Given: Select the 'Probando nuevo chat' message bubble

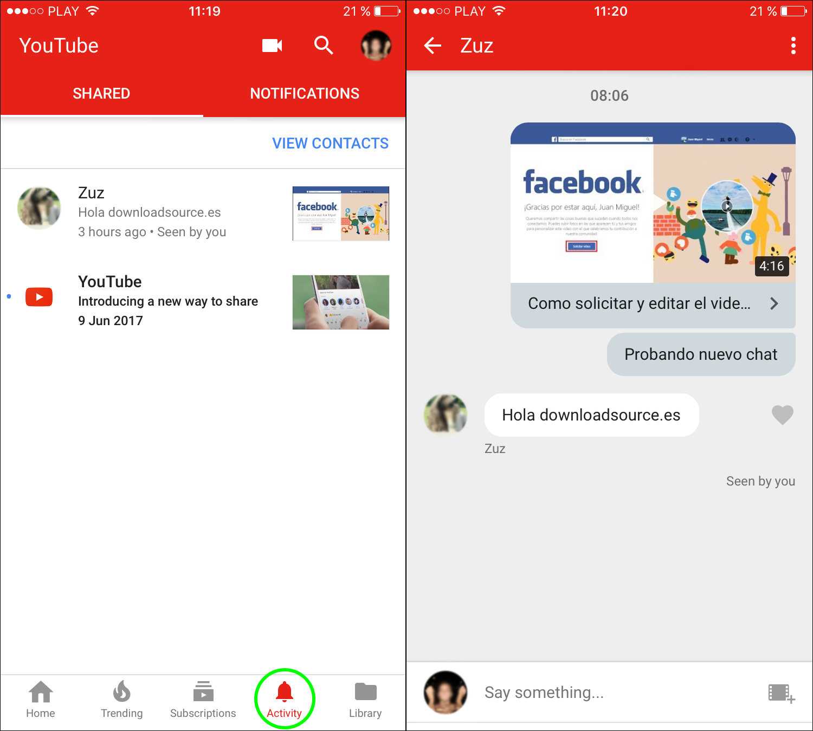Looking at the screenshot, I should pyautogui.click(x=701, y=354).
